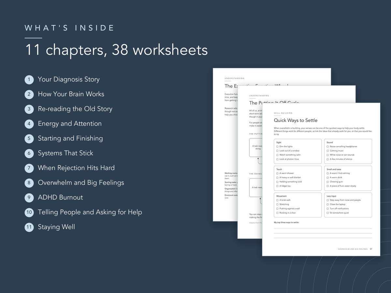The height and width of the screenshot is (293, 391).
Task: Check 'Sit somewhere quiet'
Action: coord(327,213)
